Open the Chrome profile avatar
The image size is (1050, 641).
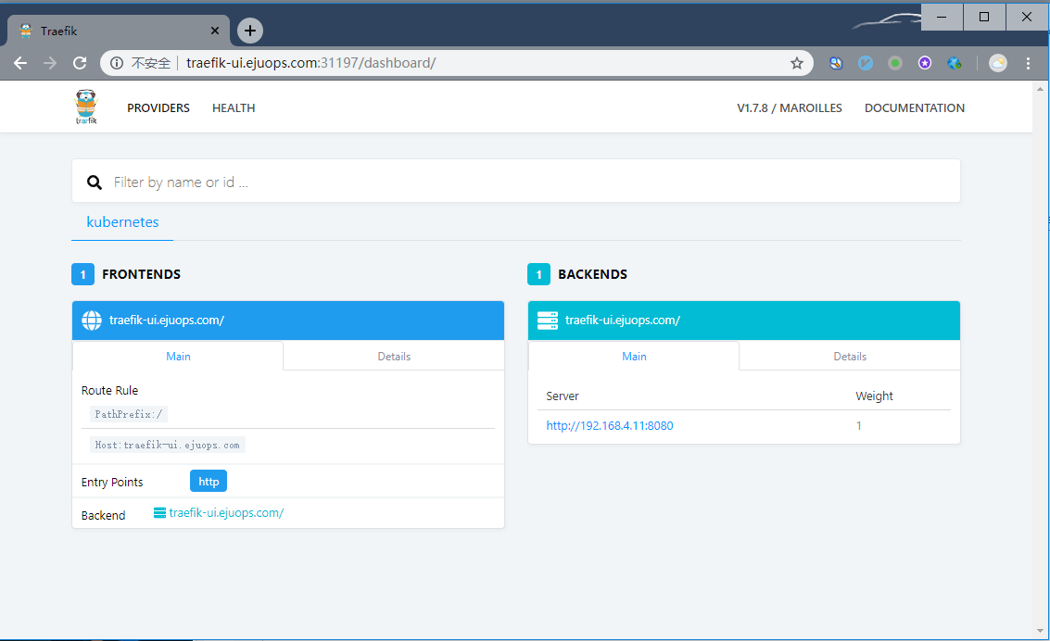tap(998, 63)
